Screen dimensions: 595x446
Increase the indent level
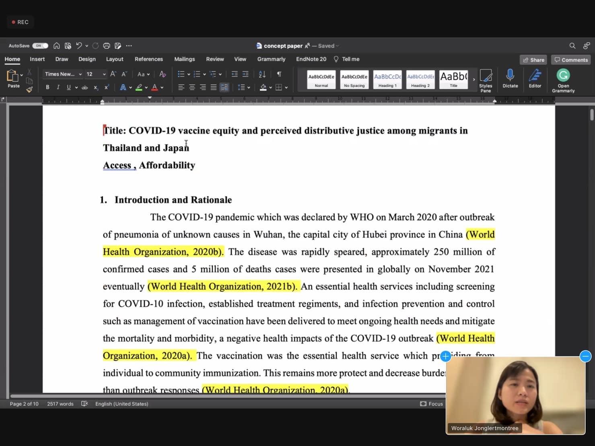(245, 74)
